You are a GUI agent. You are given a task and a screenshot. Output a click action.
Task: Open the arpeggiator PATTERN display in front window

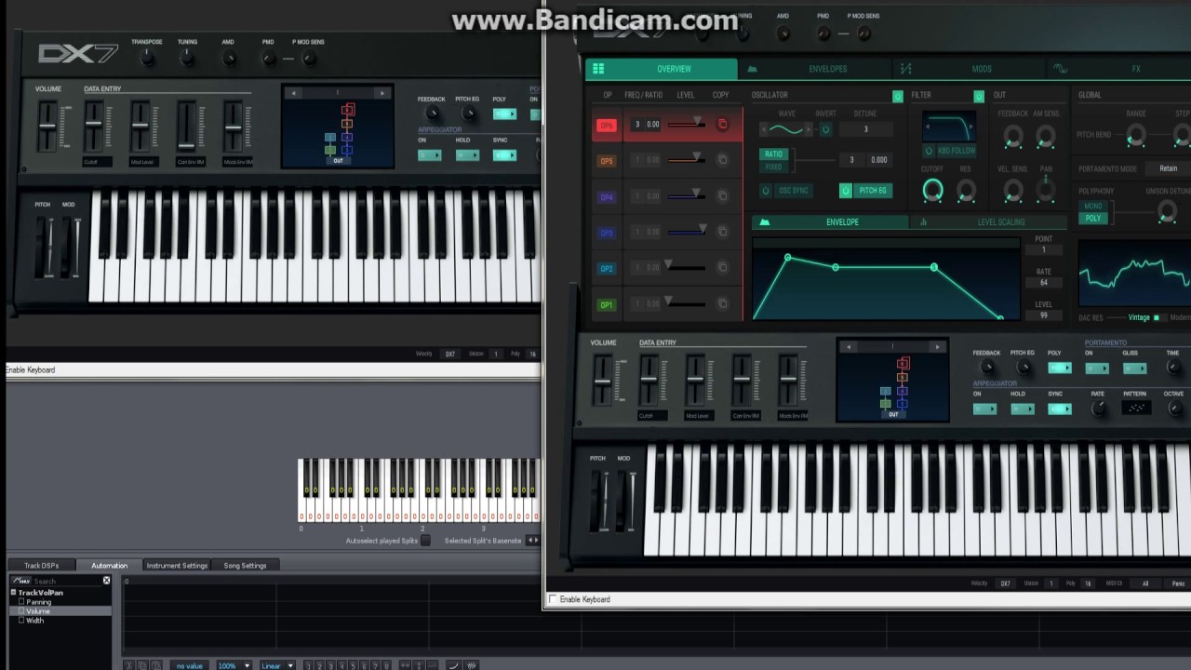pyautogui.click(x=1135, y=408)
